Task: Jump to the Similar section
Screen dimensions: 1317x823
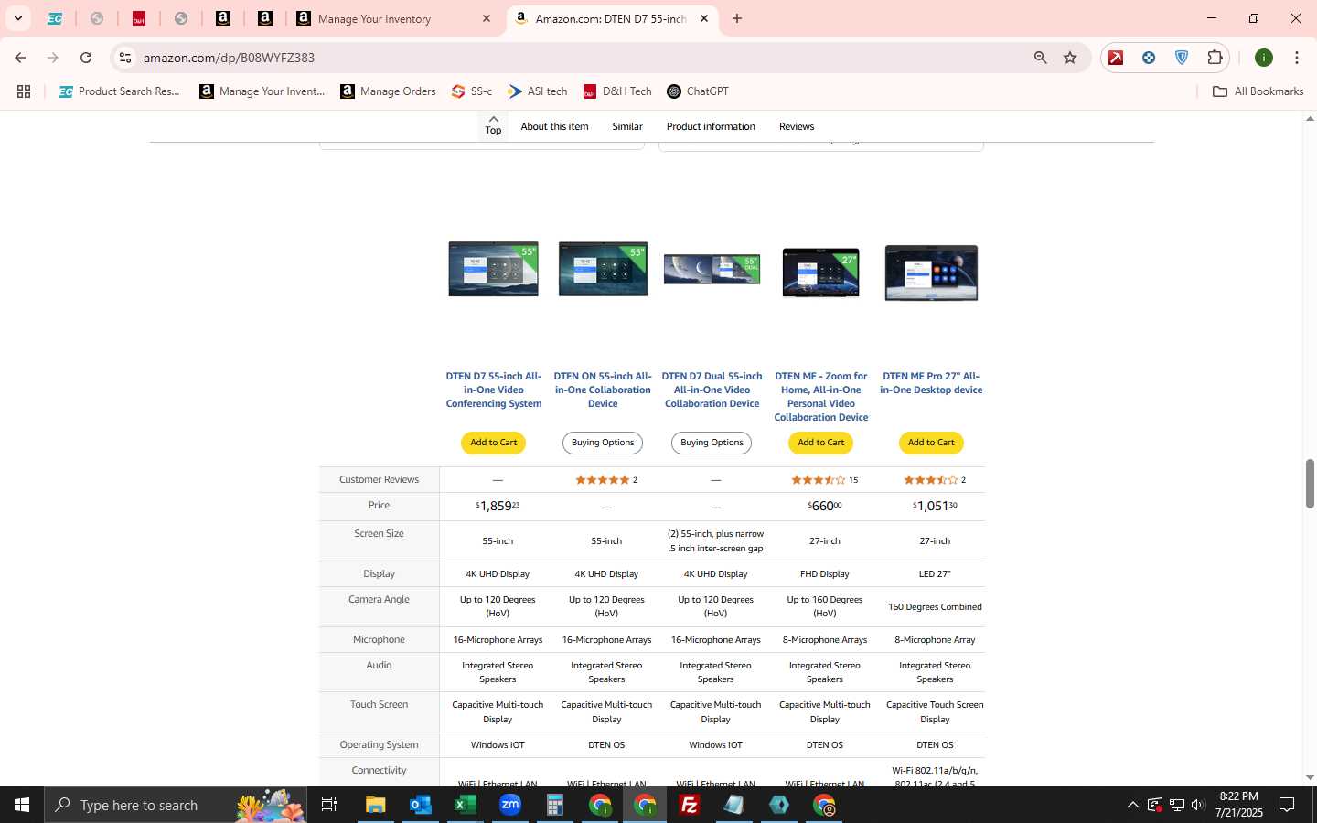Action: pos(627,127)
